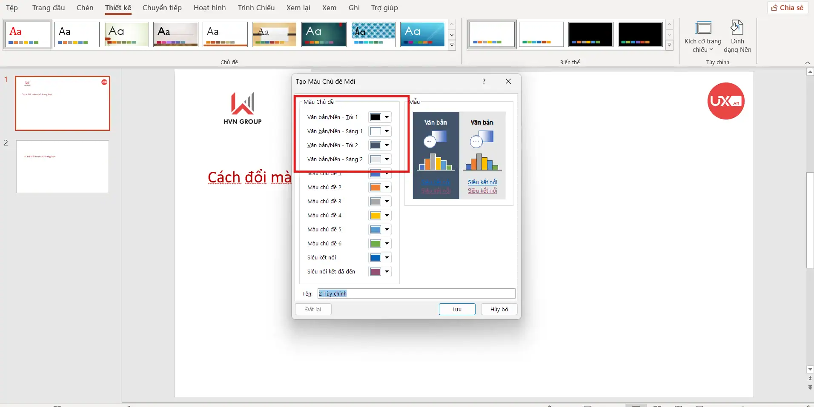
Task: Switch to the Chèn tab
Action: coord(84,7)
